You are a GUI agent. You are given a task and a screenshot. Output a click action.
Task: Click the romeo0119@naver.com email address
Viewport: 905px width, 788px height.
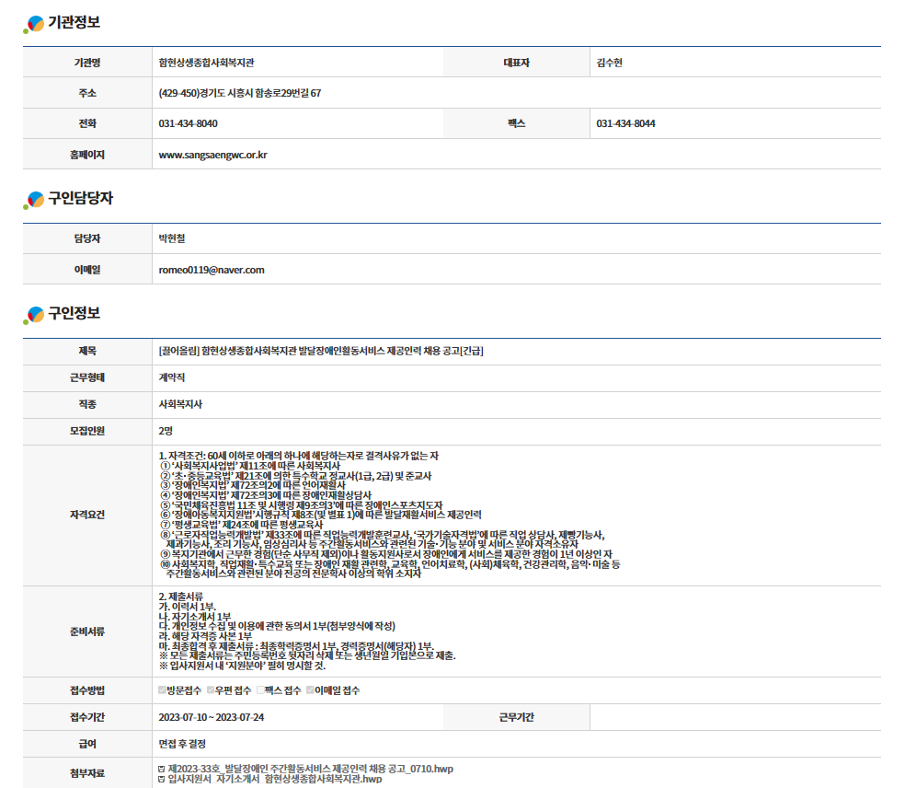pos(212,270)
